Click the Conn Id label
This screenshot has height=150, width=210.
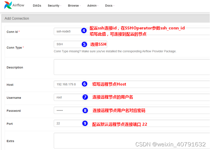(x=12, y=32)
